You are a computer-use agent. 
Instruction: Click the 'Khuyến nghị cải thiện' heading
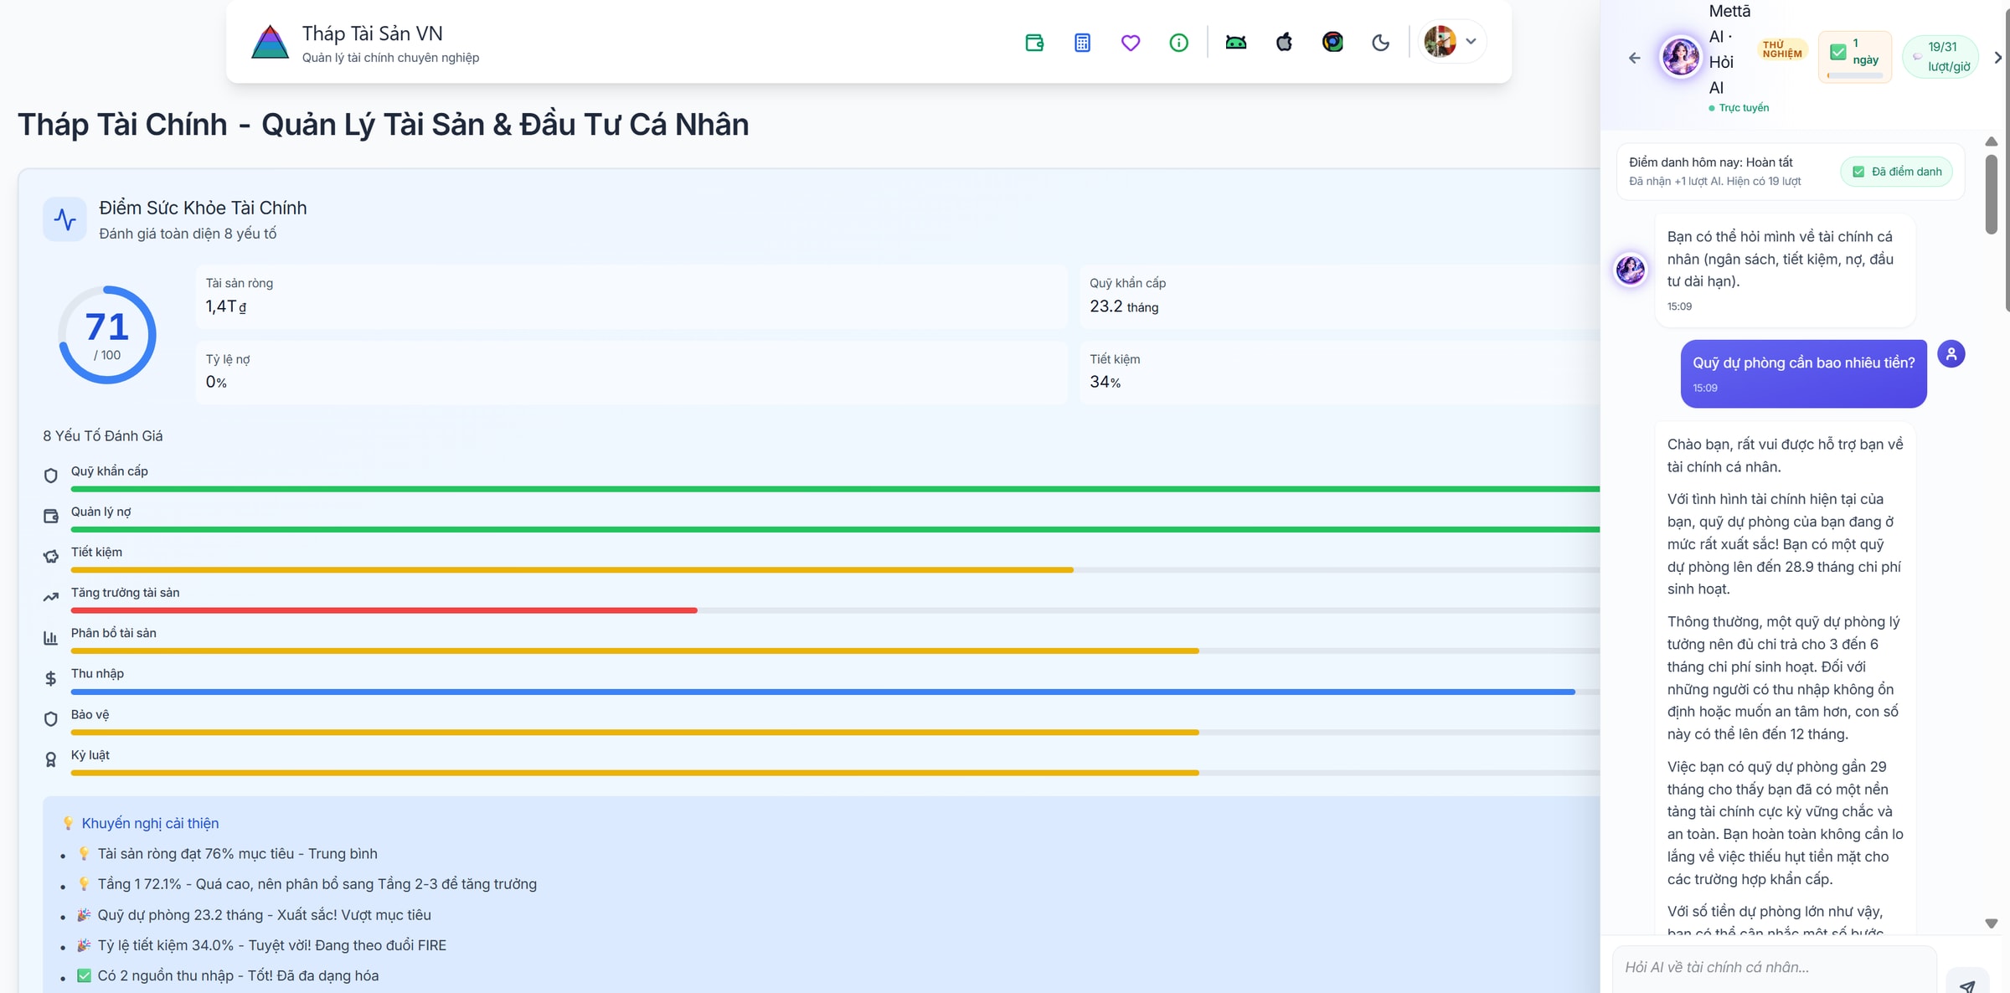pyautogui.click(x=150, y=823)
